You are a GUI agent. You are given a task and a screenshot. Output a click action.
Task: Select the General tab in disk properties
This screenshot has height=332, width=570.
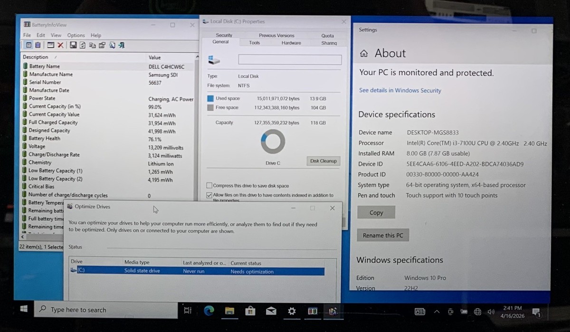click(220, 42)
